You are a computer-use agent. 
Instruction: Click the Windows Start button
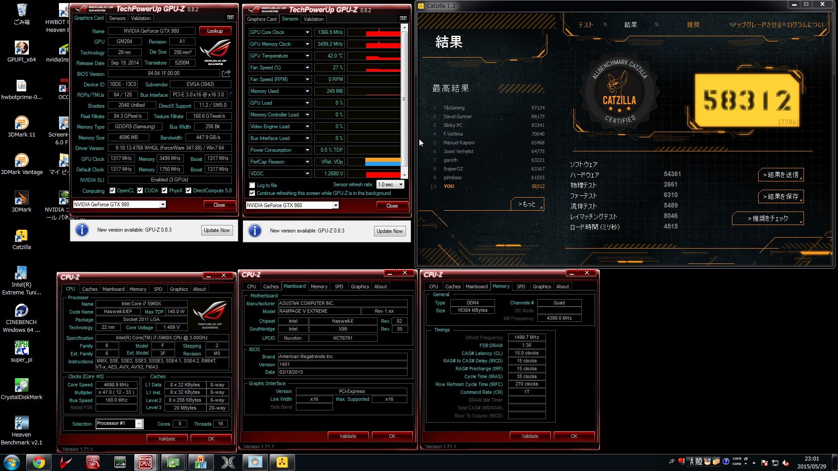tap(12, 462)
